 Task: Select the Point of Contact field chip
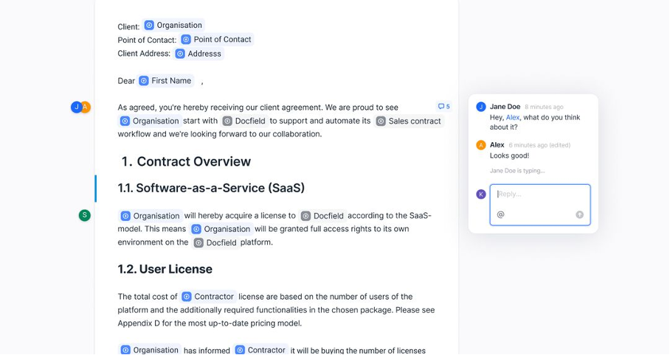[217, 39]
